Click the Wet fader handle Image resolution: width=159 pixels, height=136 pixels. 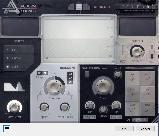(x=152, y=52)
